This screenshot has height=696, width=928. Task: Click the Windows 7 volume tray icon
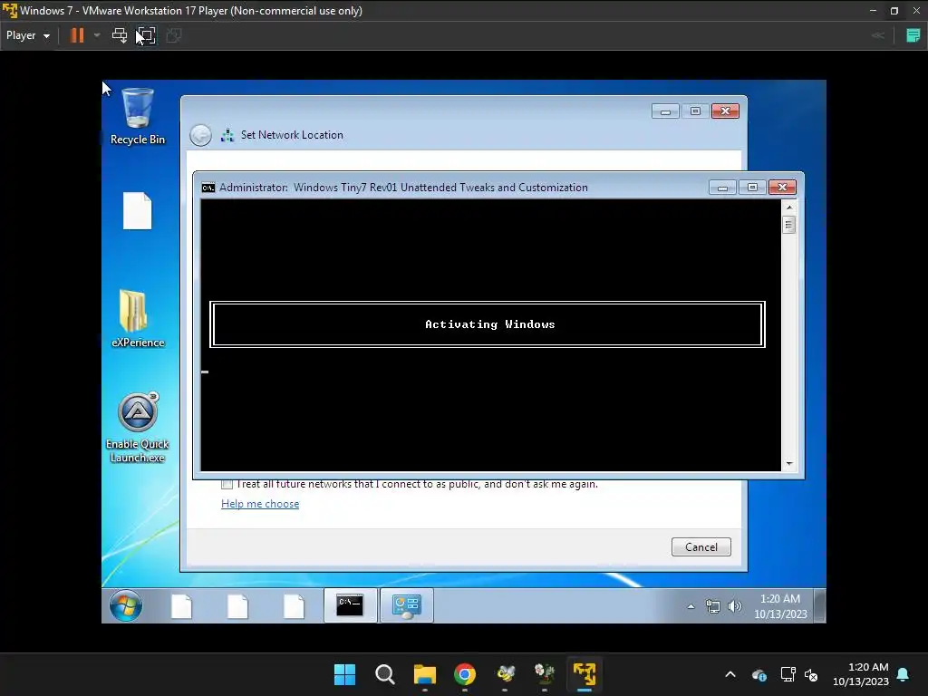(x=734, y=606)
